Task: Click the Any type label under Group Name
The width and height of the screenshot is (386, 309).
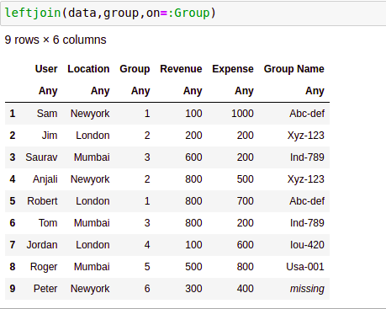Action: point(315,91)
